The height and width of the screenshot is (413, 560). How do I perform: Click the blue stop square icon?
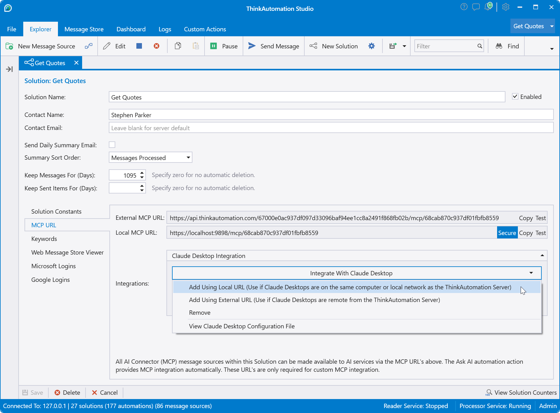(x=139, y=46)
